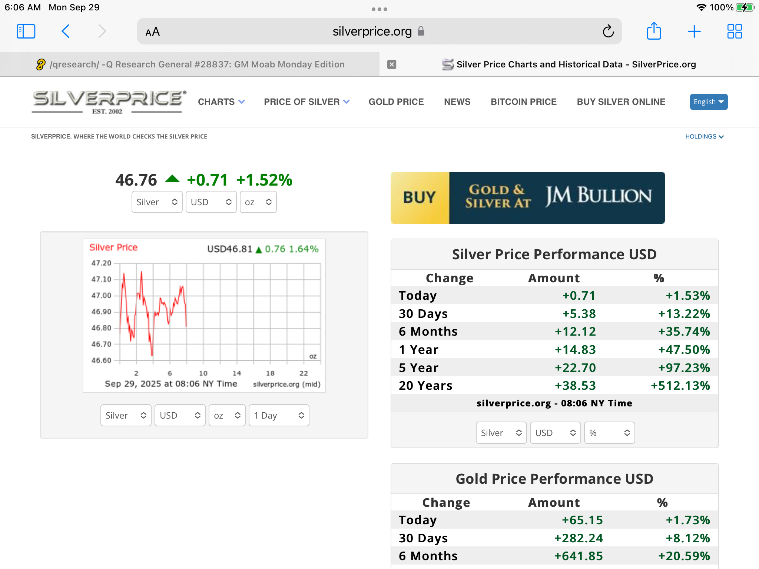Expand the HOLDINGS dropdown
Screen dimensions: 759x569
(x=704, y=137)
